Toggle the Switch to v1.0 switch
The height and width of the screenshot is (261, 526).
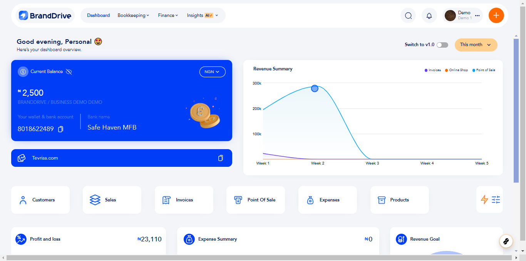pyautogui.click(x=442, y=45)
